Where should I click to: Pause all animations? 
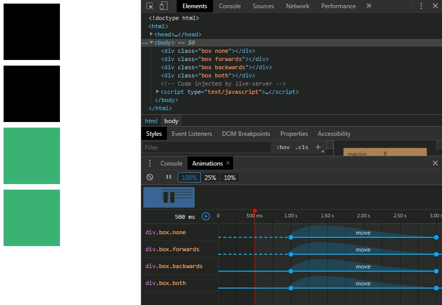169,177
